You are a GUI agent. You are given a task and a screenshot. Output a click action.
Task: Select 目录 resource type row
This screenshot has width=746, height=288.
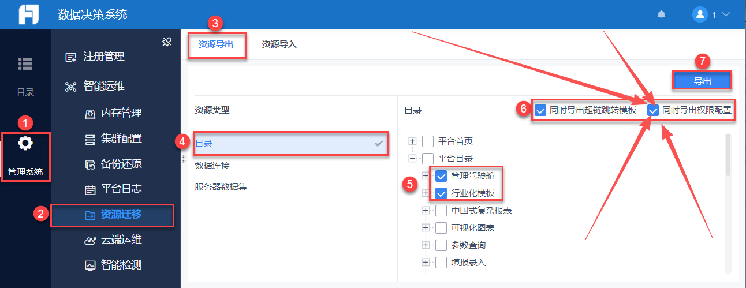292,144
